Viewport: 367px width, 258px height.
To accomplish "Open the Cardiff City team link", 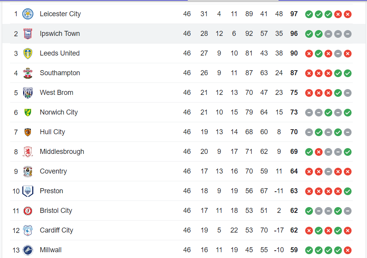I will pos(56,230).
